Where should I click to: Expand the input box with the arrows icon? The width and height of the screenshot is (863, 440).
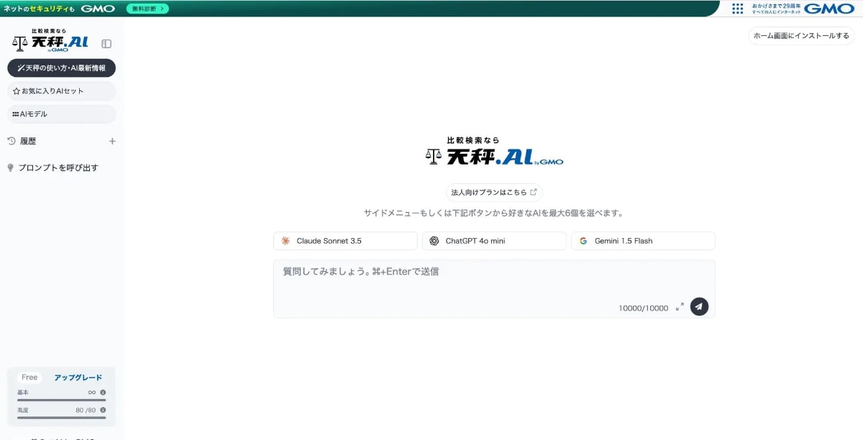coord(680,307)
